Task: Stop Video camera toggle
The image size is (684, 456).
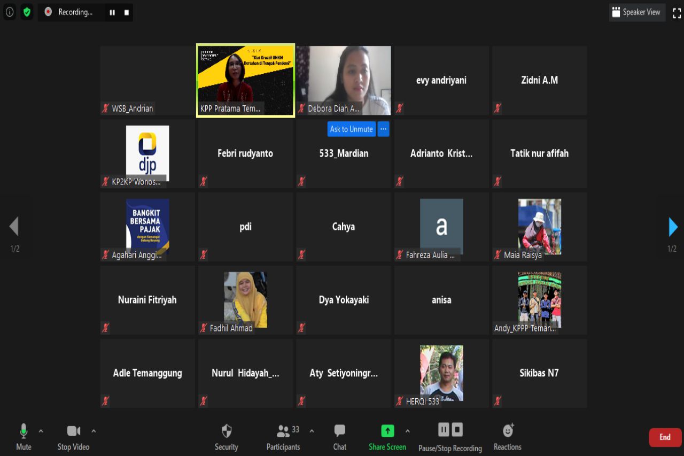Action: pos(74,431)
